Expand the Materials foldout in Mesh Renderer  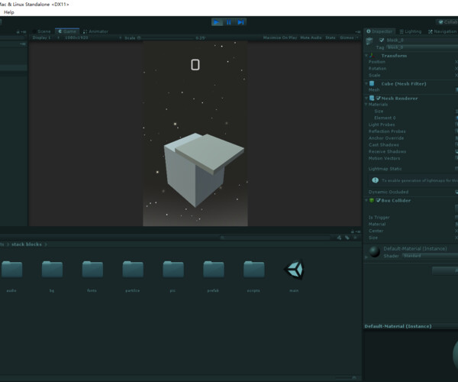[366, 105]
